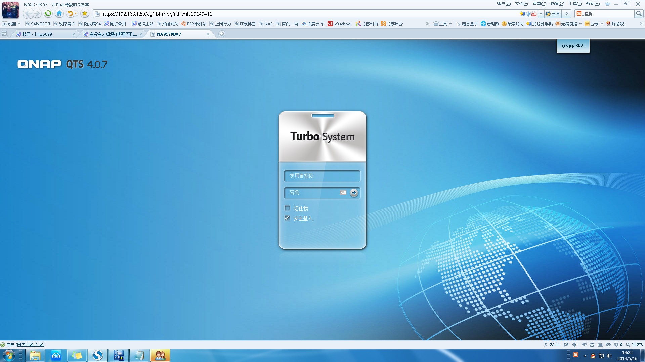The width and height of the screenshot is (645, 362).
Task: Click the browser user avatar picture
Action: click(10, 10)
